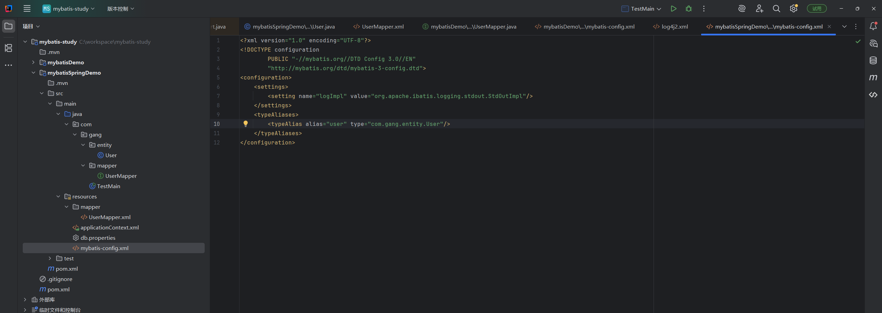
Task: Run TestMain with the green play icon
Action: tap(674, 9)
